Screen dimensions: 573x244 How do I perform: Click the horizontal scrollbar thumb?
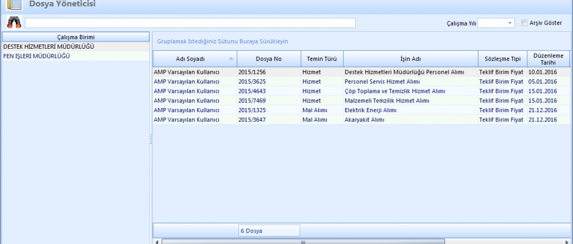click(303, 242)
